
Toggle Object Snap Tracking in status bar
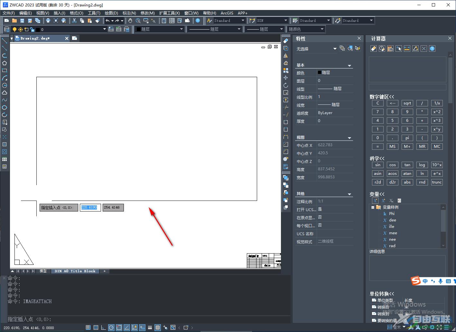tap(126, 328)
